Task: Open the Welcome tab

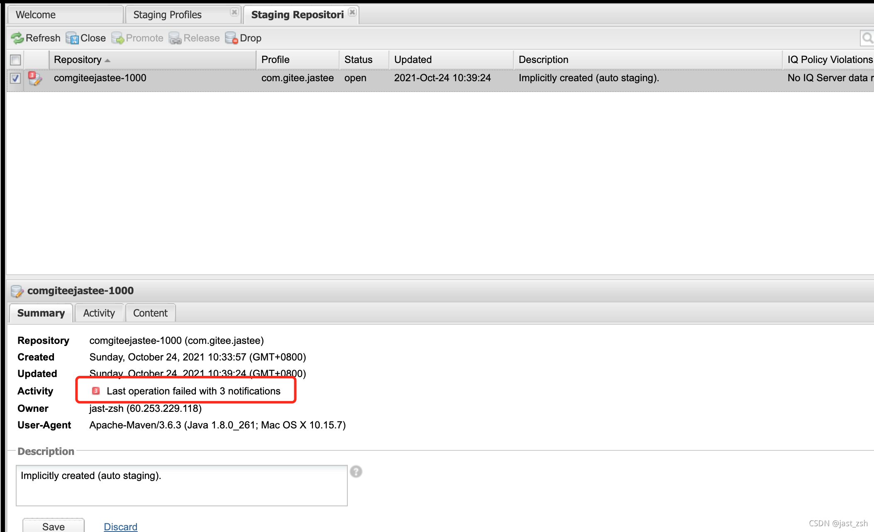Action: (x=36, y=15)
